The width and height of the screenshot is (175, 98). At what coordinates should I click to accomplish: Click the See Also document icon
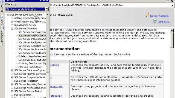coord(155,21)
